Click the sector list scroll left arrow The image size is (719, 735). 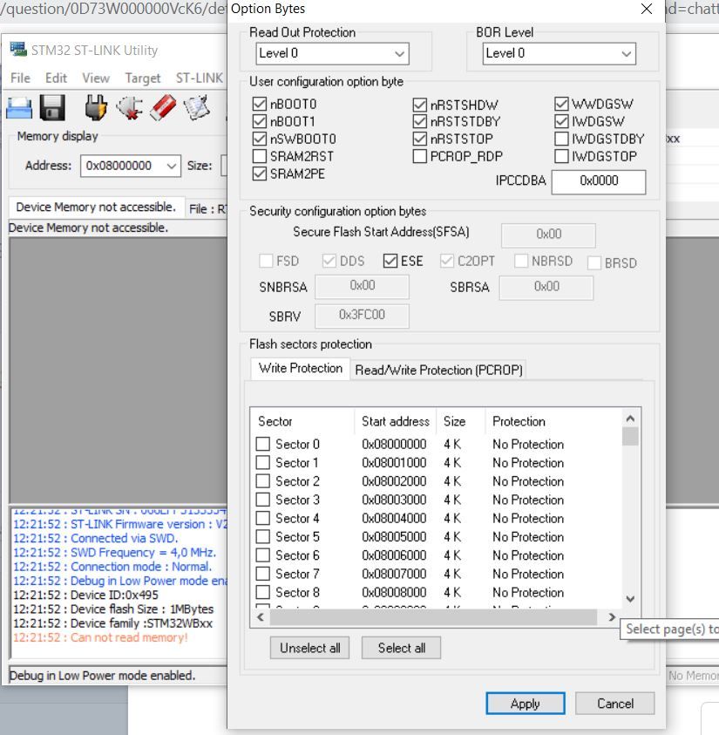click(261, 617)
